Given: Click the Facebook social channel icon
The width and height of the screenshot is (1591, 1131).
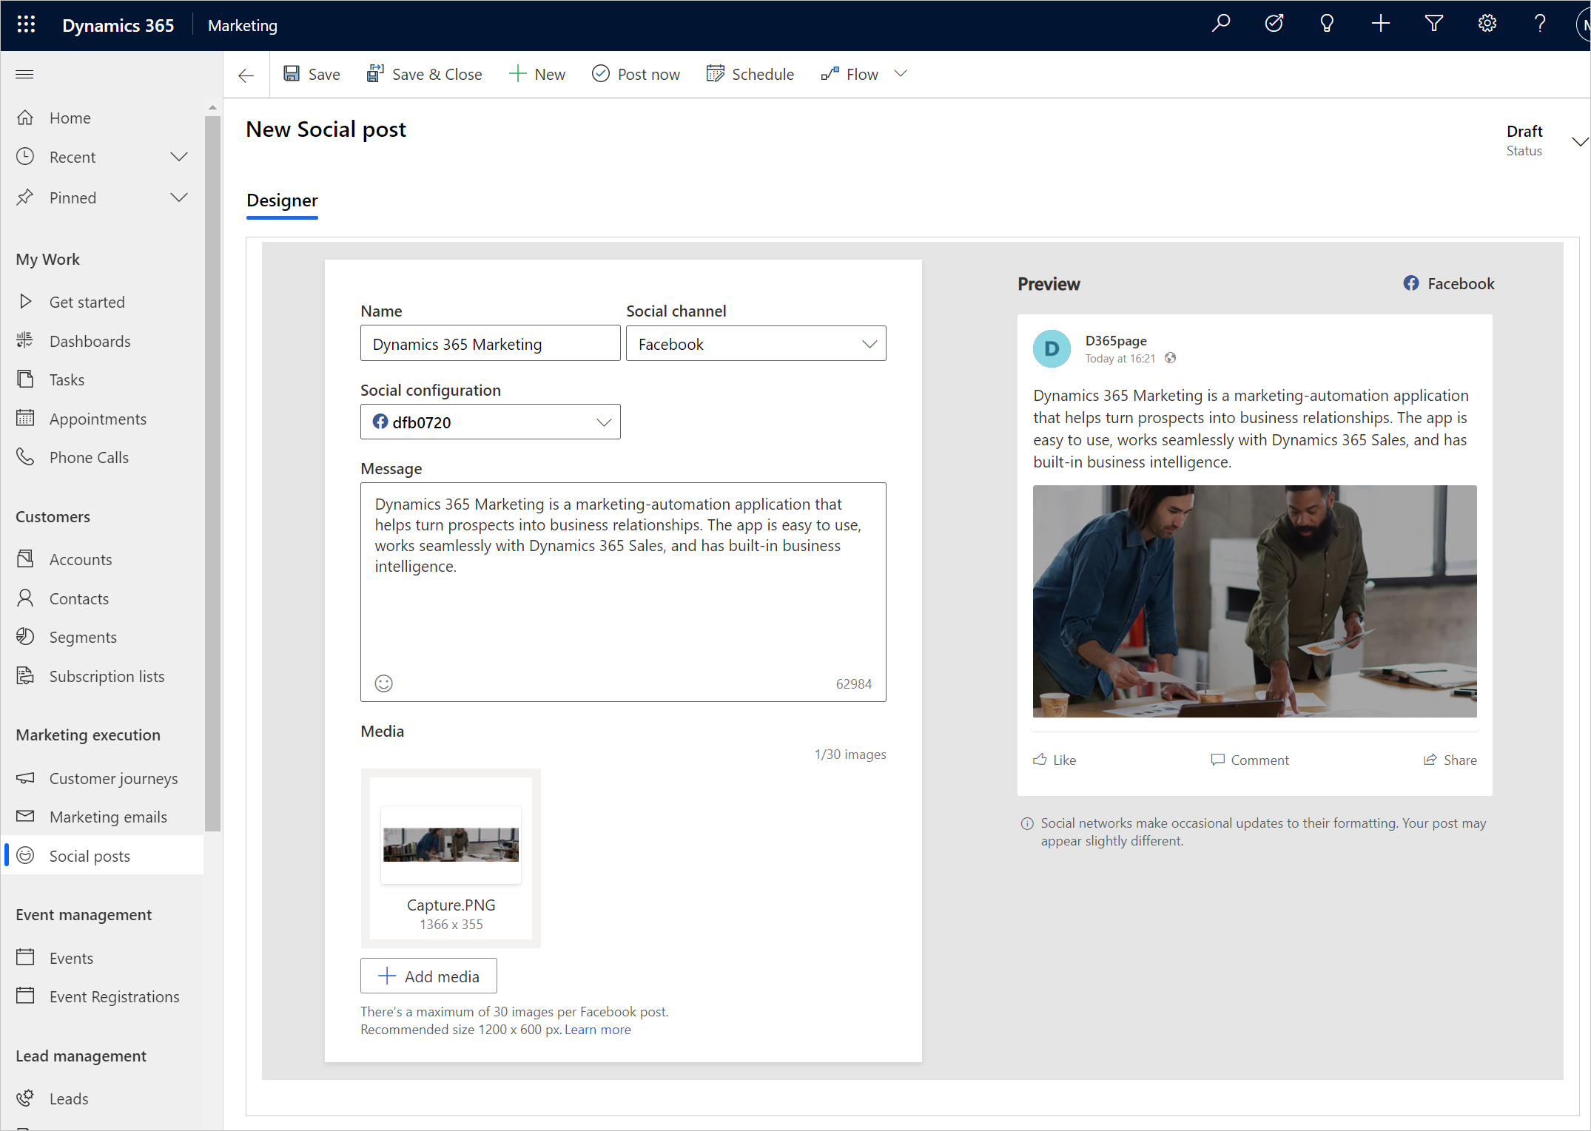Looking at the screenshot, I should tap(1411, 283).
